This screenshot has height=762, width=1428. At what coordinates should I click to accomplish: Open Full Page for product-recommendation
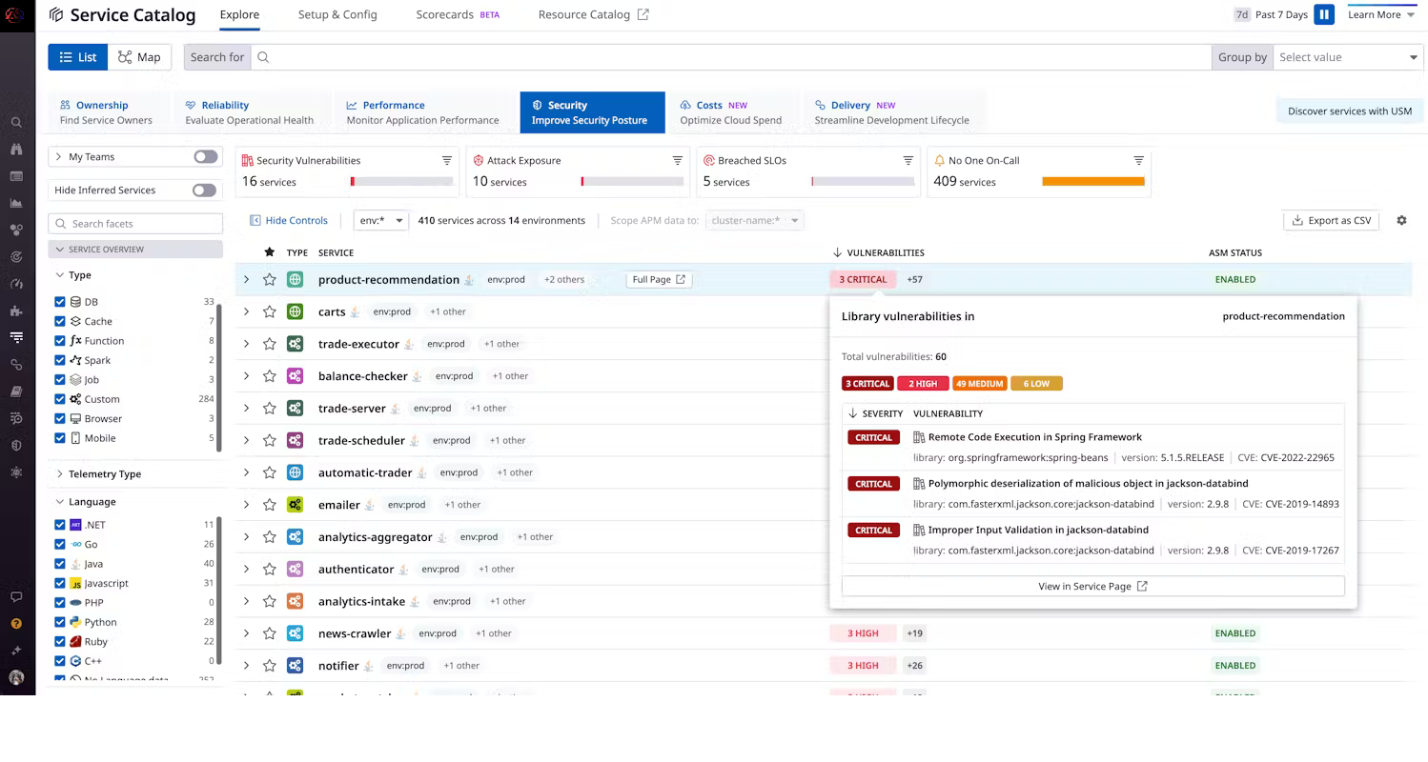coord(658,279)
